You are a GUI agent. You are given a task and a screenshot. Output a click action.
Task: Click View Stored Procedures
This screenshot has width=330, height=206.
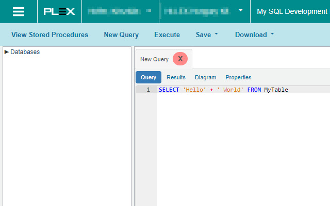point(49,35)
